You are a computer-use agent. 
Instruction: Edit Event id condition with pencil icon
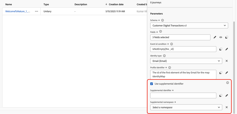(x=227, y=49)
